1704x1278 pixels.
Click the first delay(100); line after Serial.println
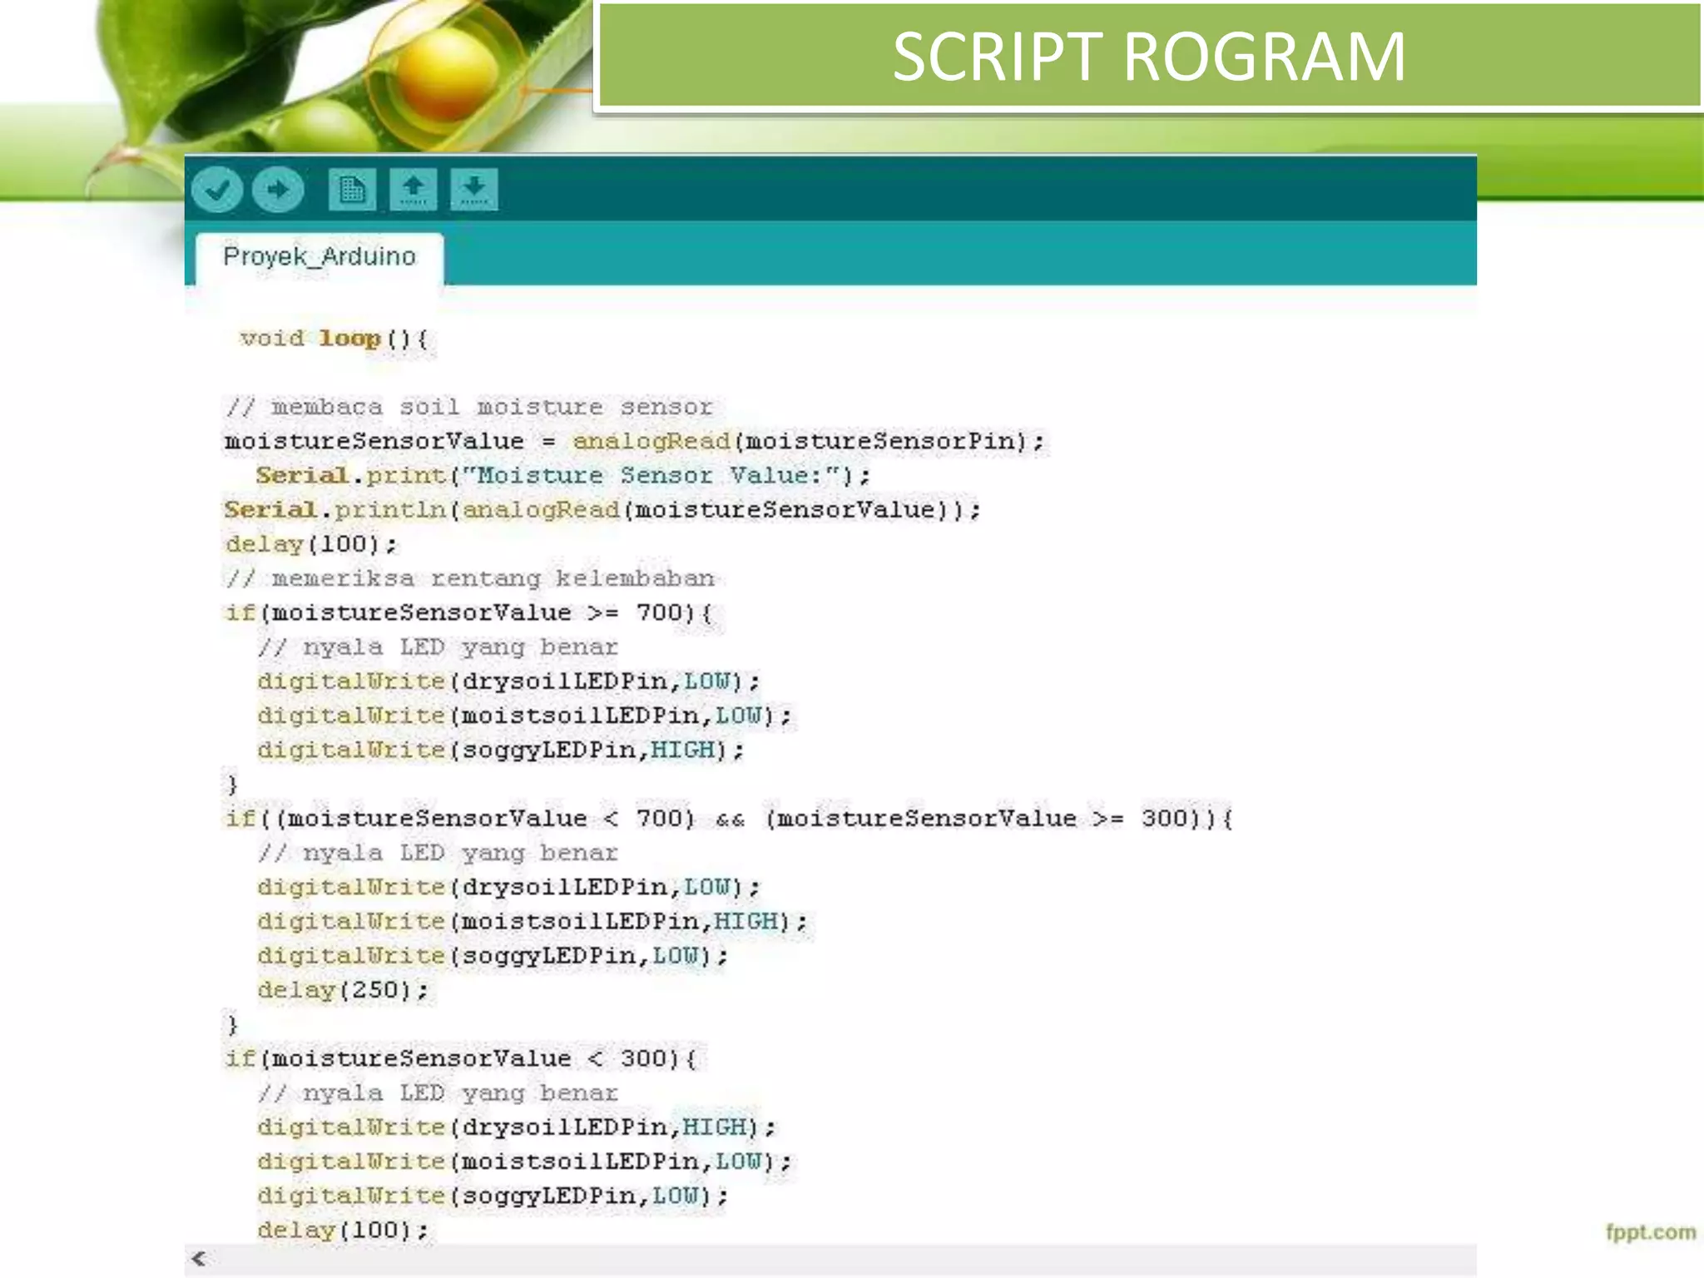(x=312, y=544)
